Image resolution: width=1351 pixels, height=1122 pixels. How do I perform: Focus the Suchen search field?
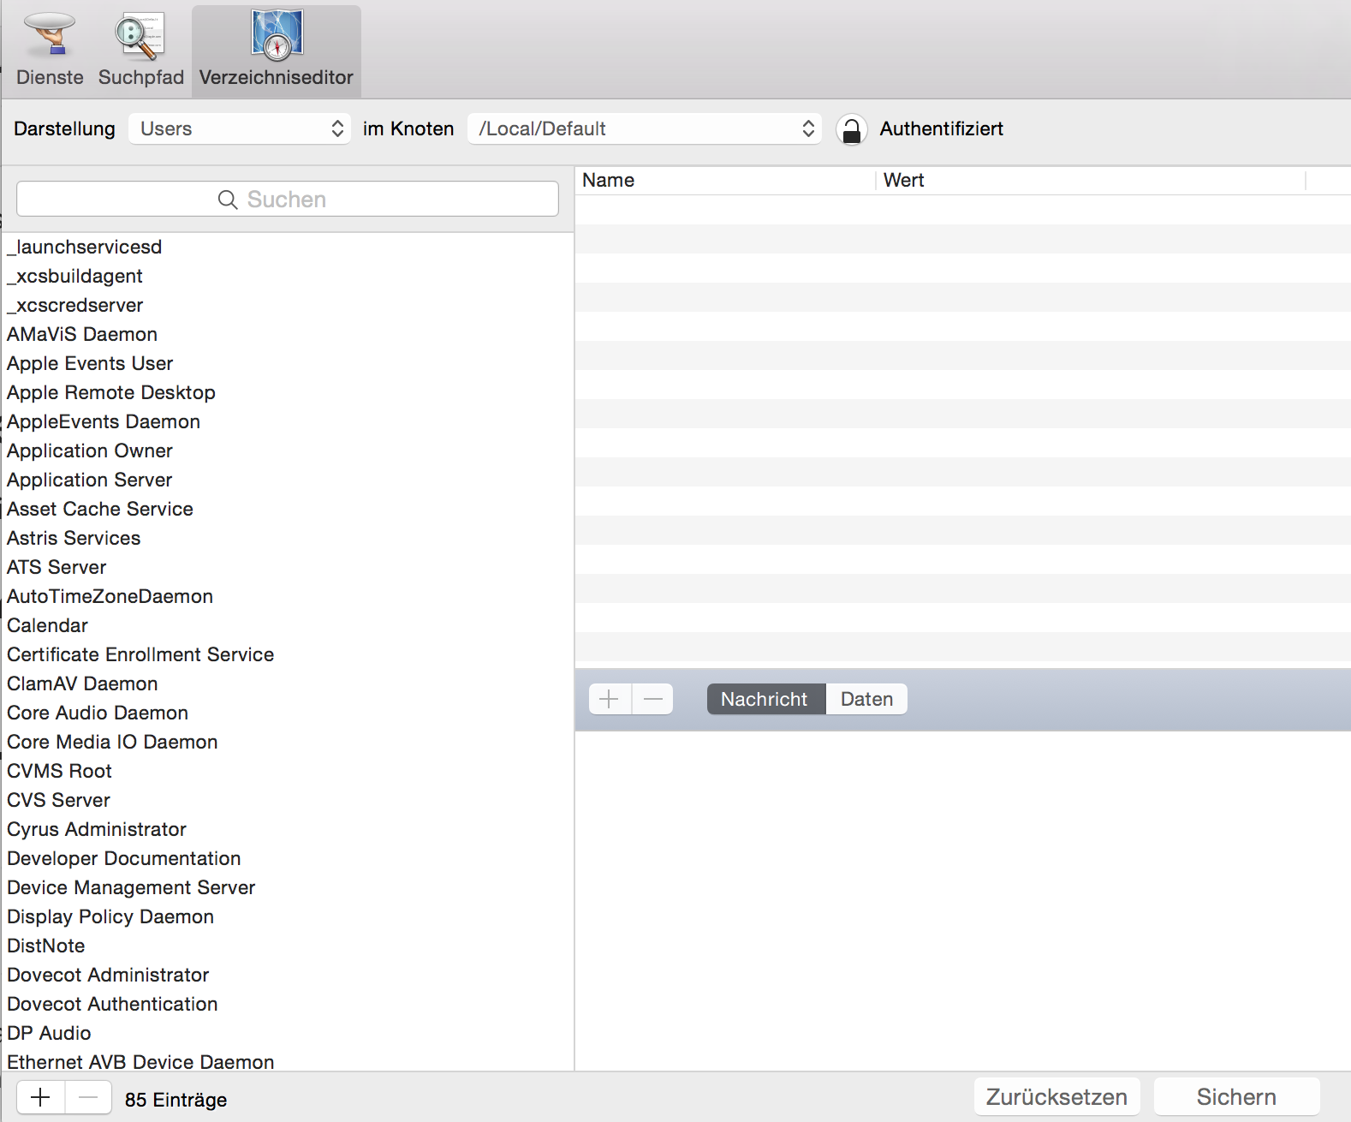[x=288, y=200]
